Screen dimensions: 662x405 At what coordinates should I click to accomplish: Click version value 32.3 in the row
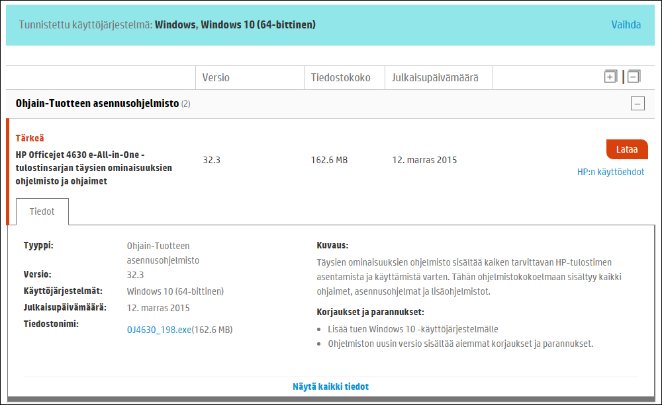coord(212,160)
